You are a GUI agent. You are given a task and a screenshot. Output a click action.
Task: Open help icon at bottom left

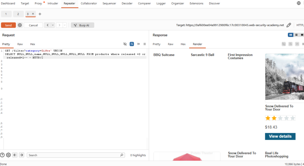click(2, 155)
